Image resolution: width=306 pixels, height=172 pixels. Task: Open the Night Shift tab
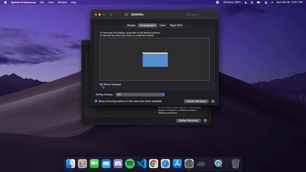point(176,25)
